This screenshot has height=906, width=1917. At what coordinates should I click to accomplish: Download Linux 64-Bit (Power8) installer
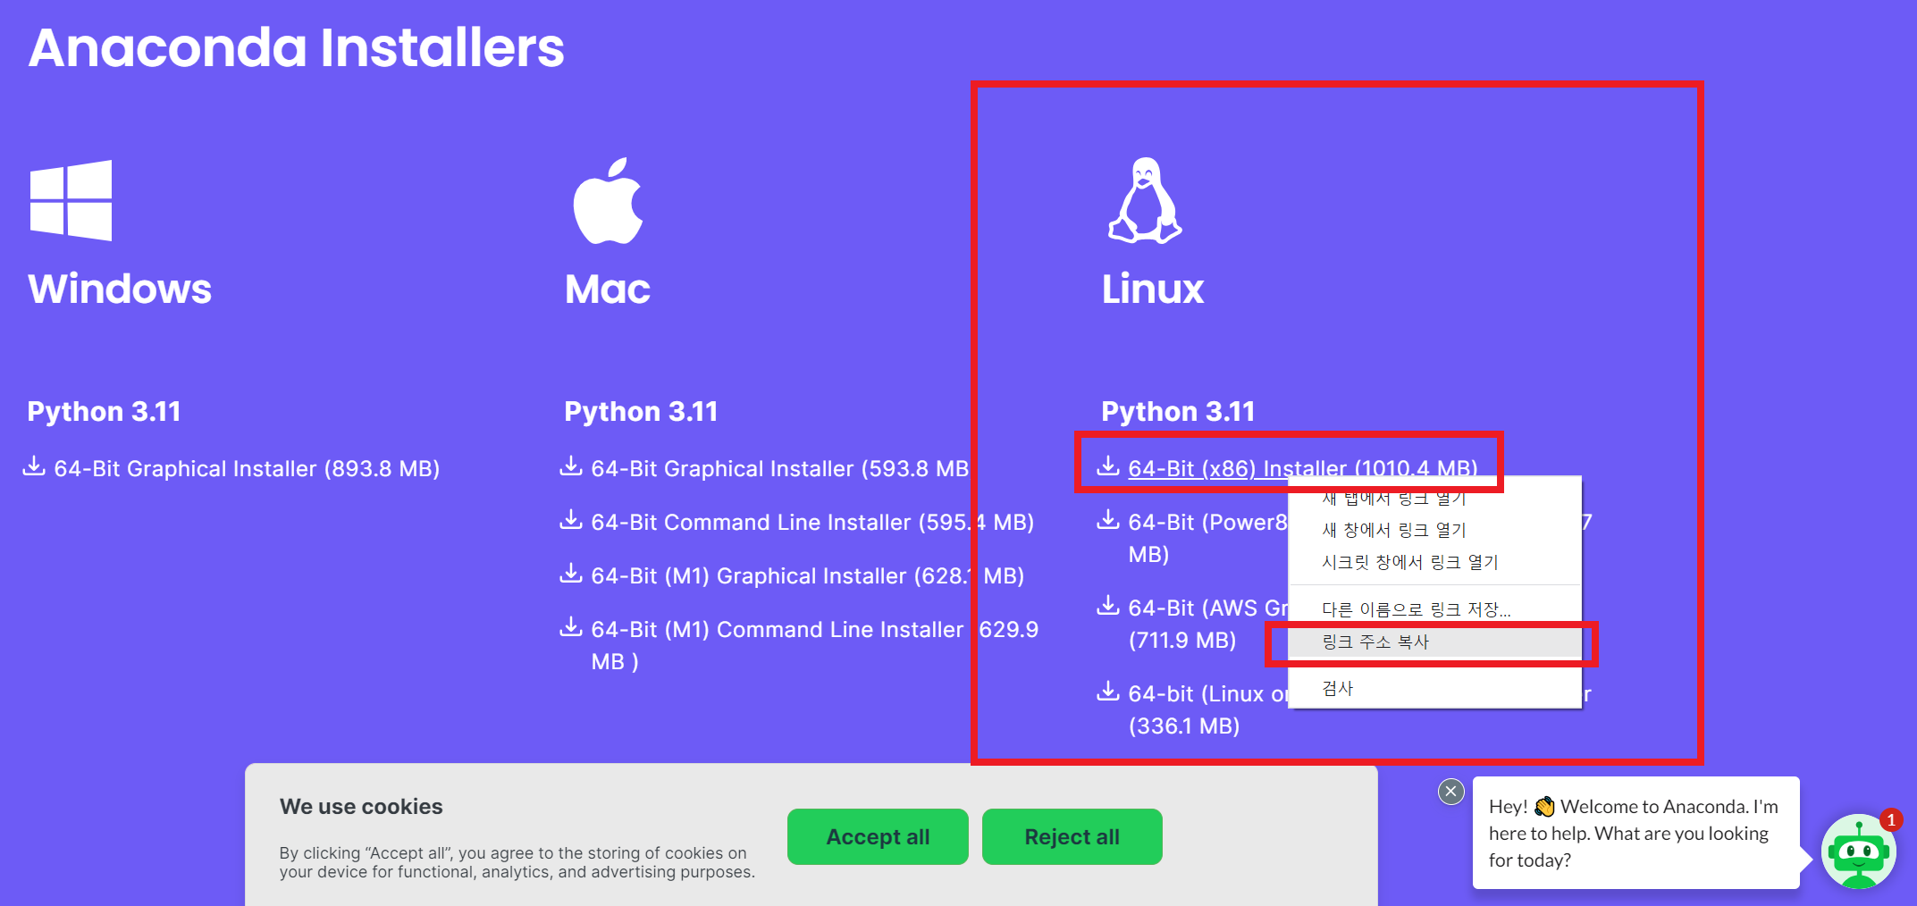(x=1207, y=538)
